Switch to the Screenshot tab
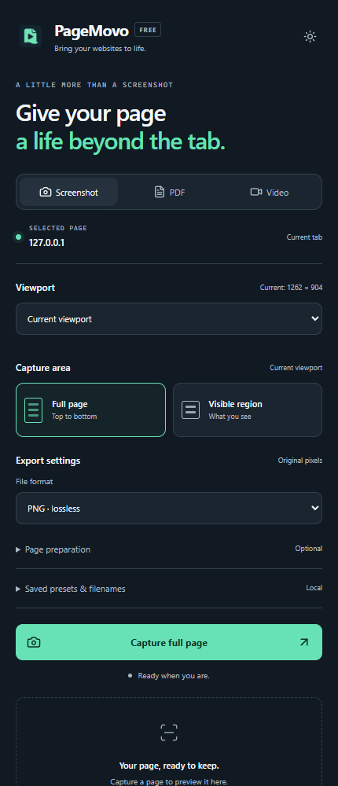This screenshot has height=786, width=338. click(68, 192)
